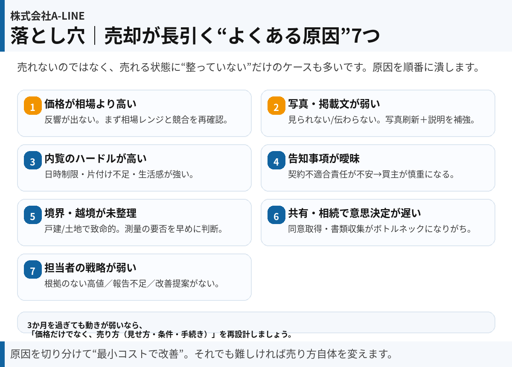Click the heading 境界・越境が未整理
Image resolution: width=512 pixels, height=367 pixels.
click(x=90, y=213)
